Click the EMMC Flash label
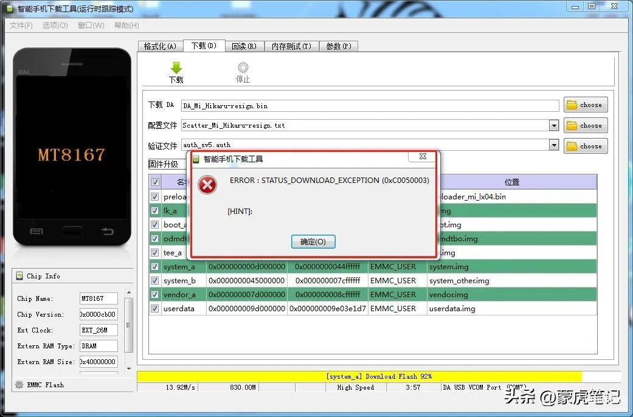 click(45, 385)
